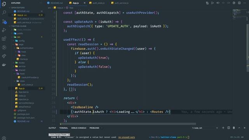Open useAuthProvider.js in the explorer tree
This screenshot has height=140, width=249.
coord(30,77)
